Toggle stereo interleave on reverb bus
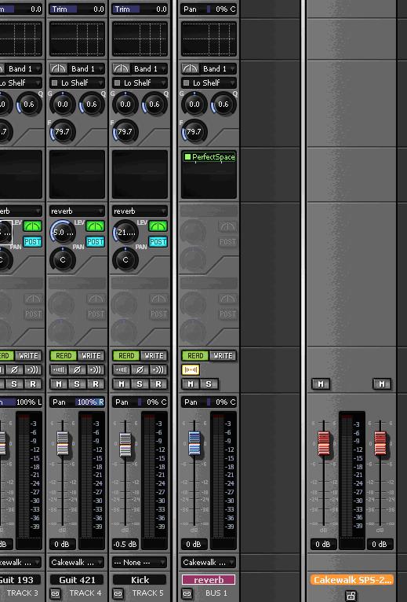 pyautogui.click(x=191, y=369)
